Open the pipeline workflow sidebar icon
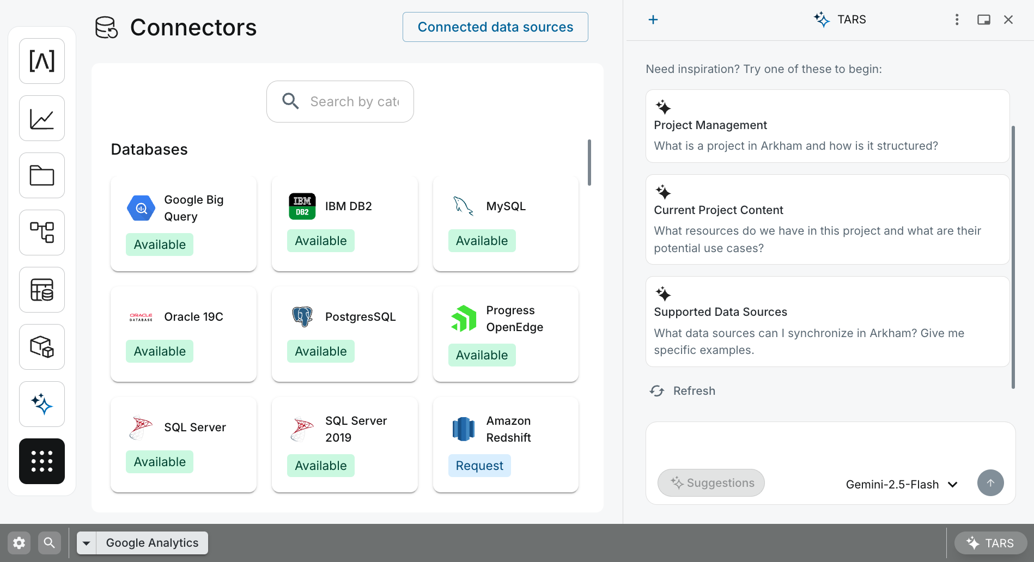This screenshot has width=1034, height=562. tap(42, 233)
